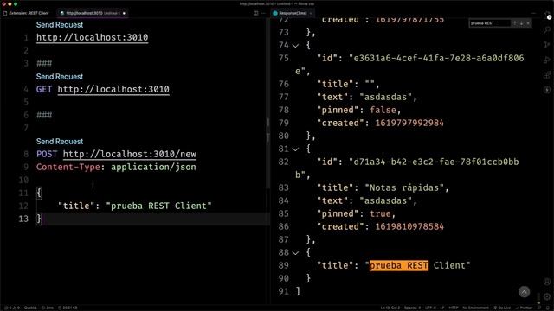Screen dimensions: 554x311
Task: Click Send Request above the GET line
Action: coord(60,77)
